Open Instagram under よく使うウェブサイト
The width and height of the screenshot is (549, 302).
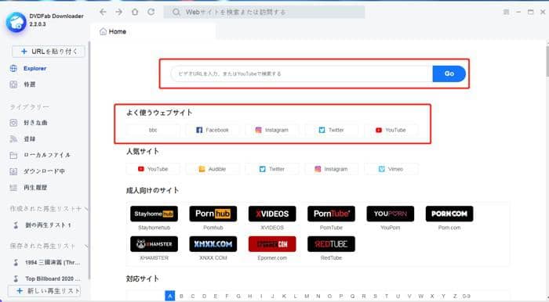[x=272, y=130]
